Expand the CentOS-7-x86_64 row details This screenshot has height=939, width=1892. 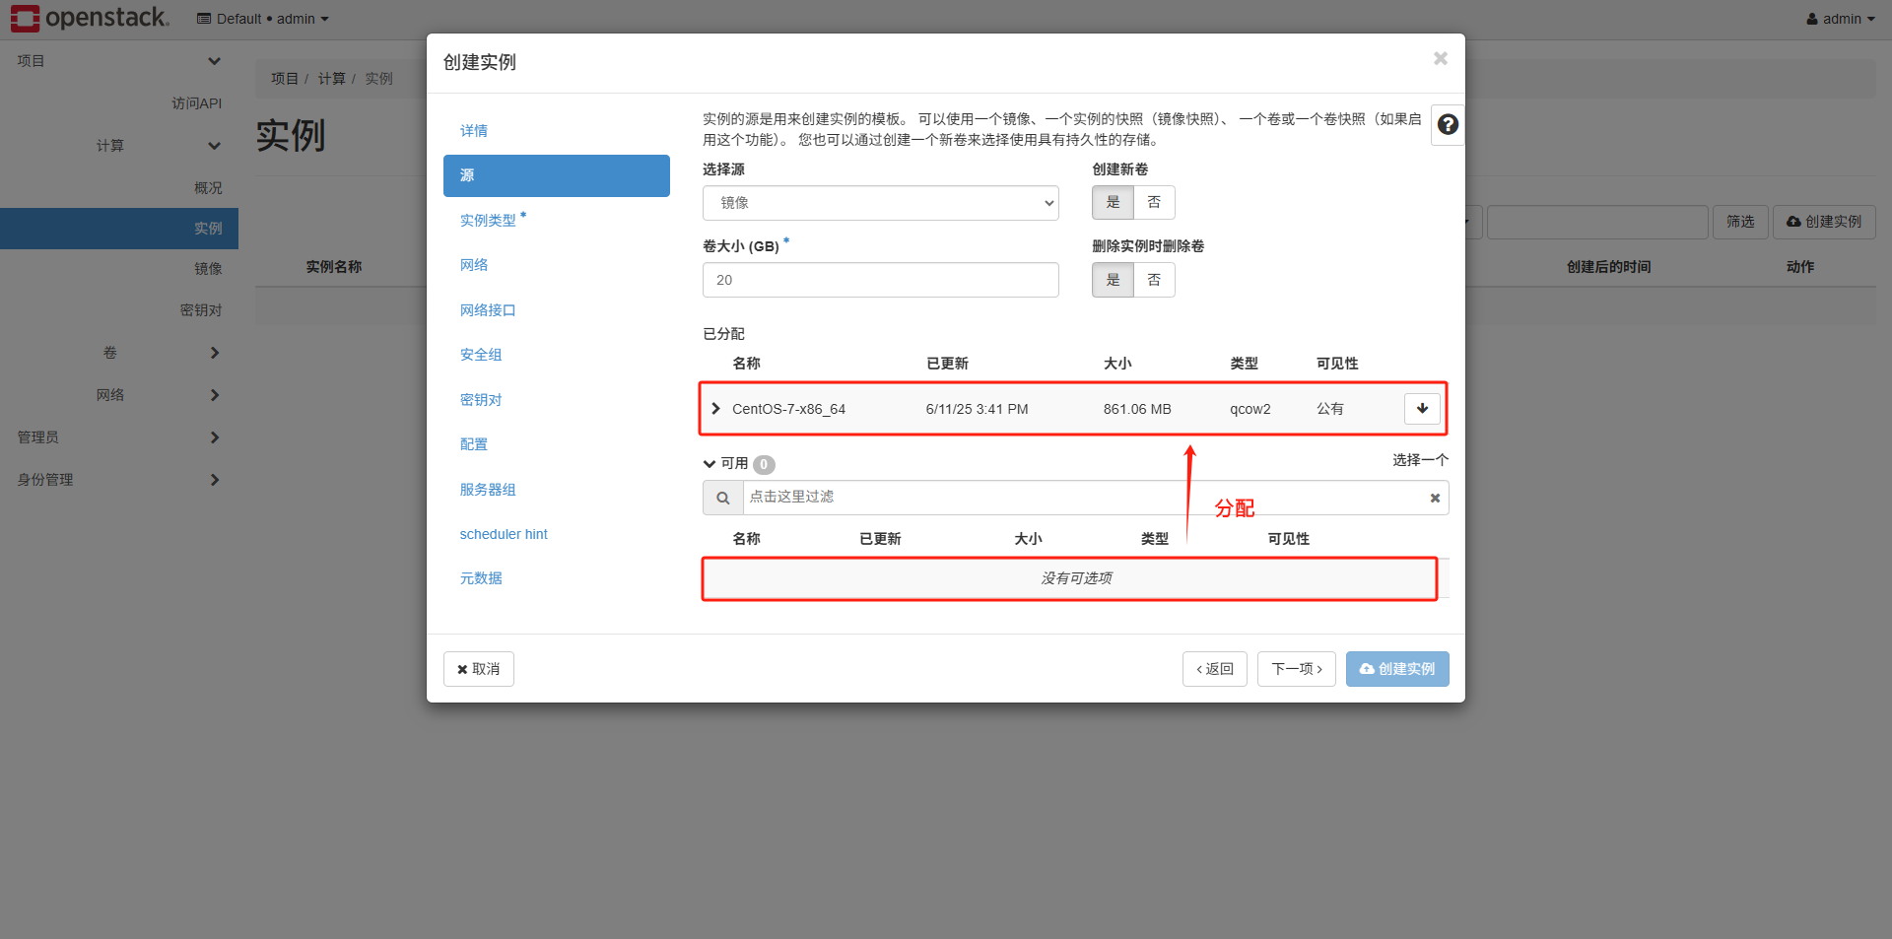(716, 409)
